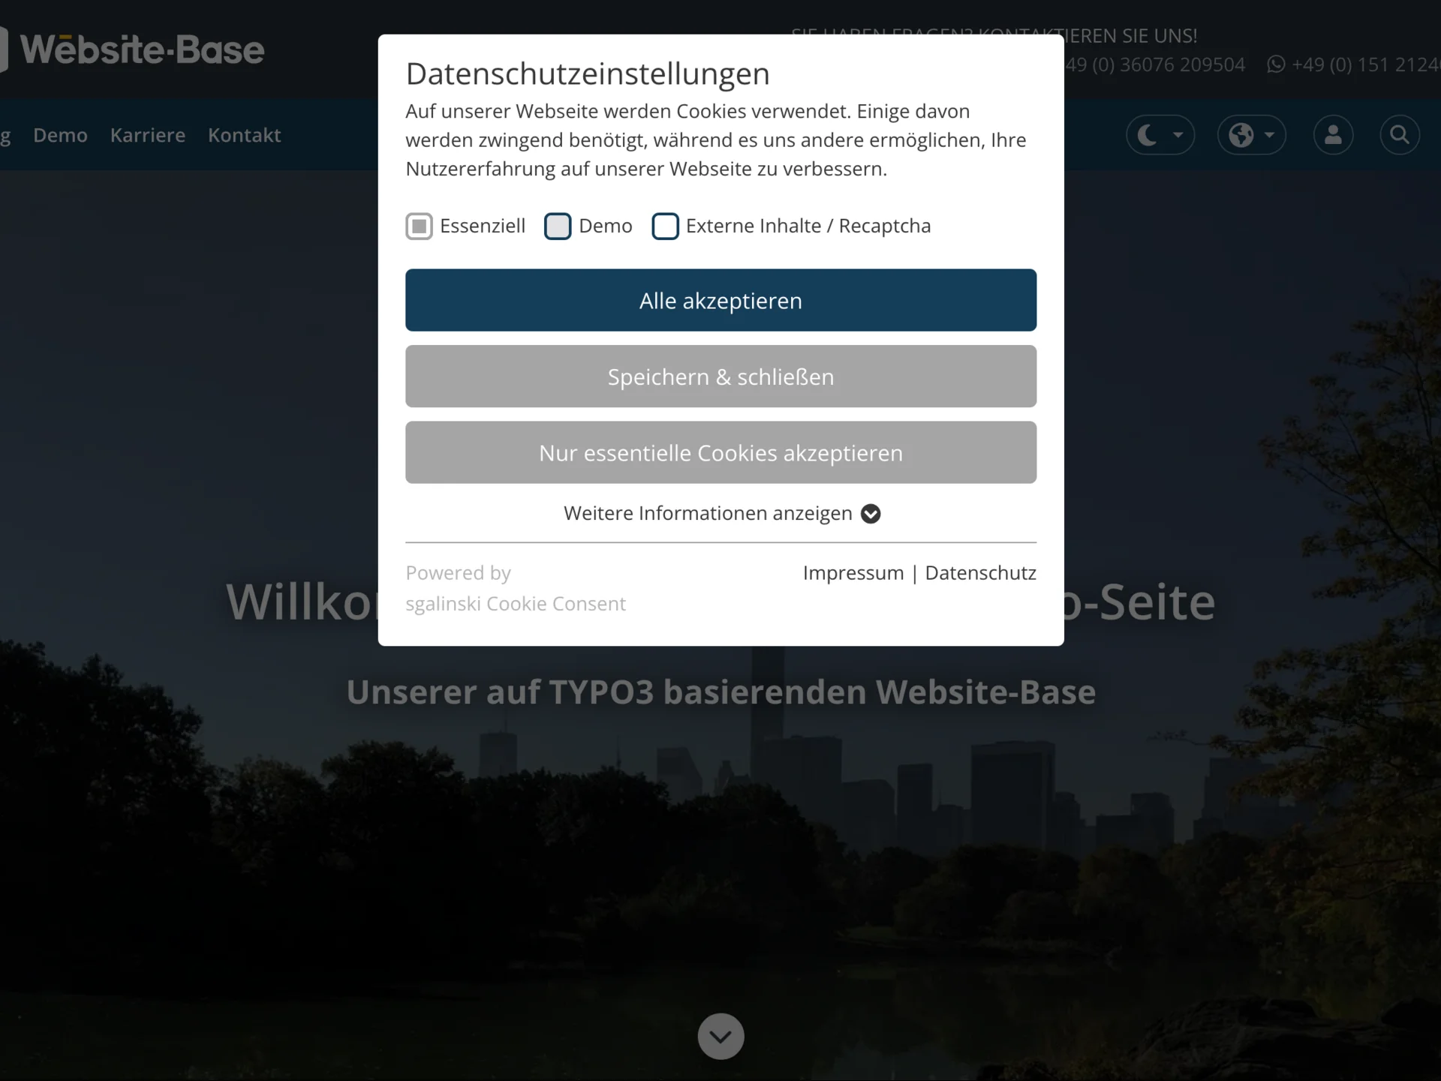Click the Website-Base logo

[x=143, y=49]
